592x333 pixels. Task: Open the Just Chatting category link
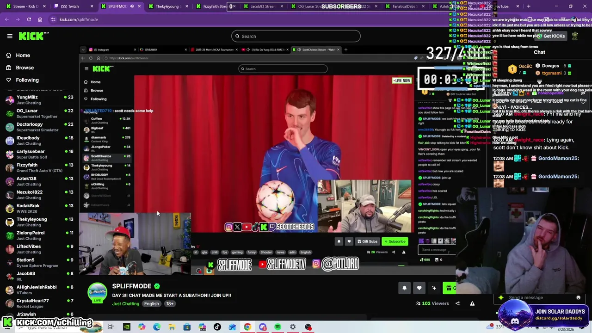click(125, 304)
